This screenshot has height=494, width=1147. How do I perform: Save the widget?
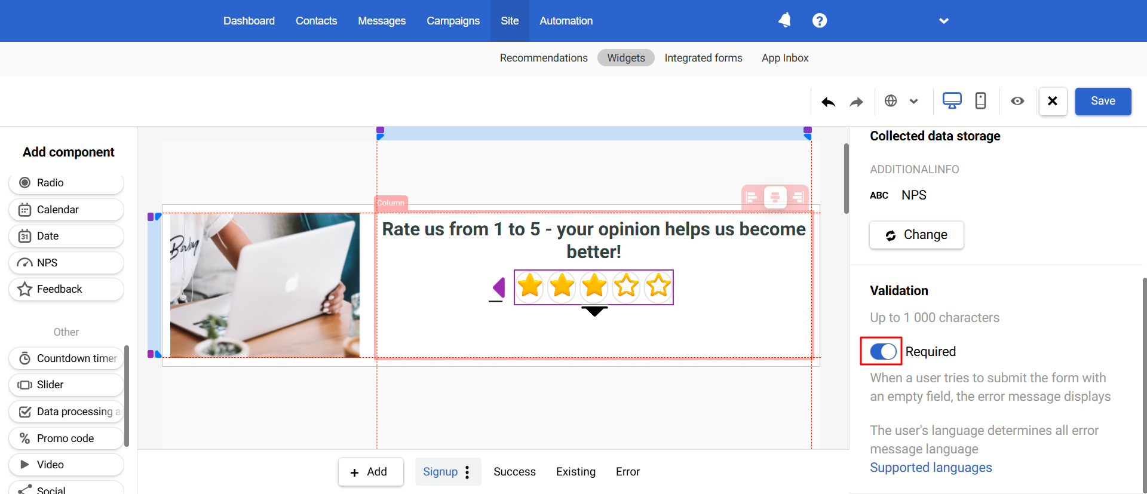[1103, 101]
